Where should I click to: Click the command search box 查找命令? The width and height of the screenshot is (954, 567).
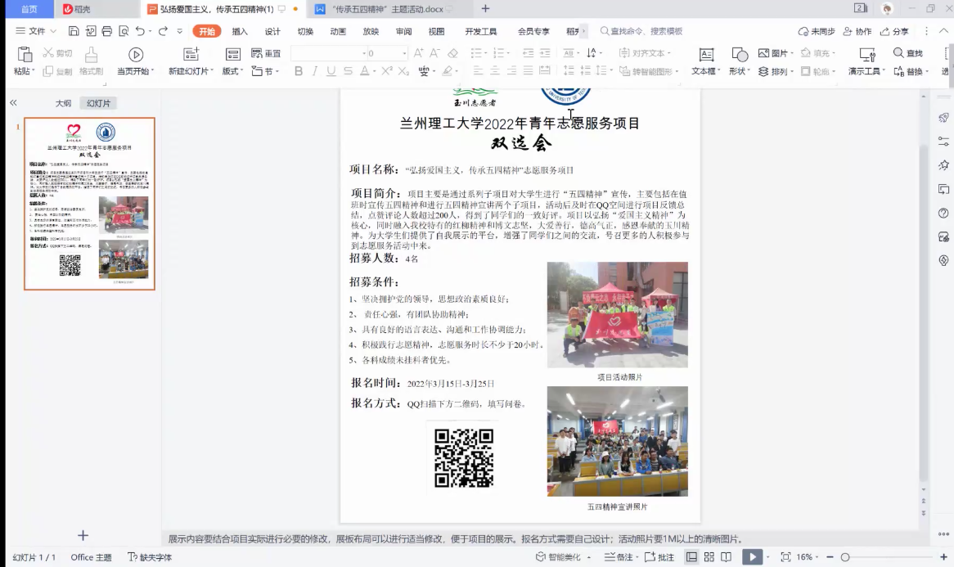(x=641, y=31)
